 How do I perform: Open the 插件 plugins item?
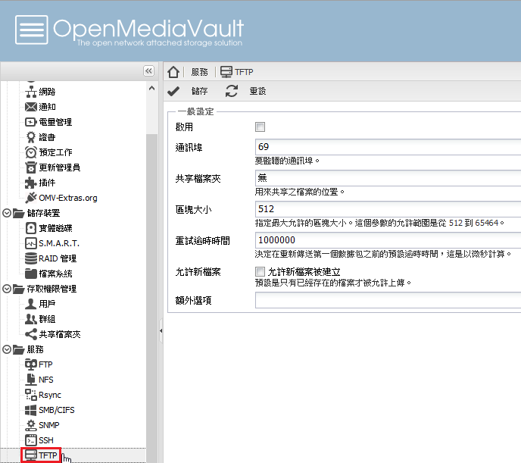coord(40,183)
